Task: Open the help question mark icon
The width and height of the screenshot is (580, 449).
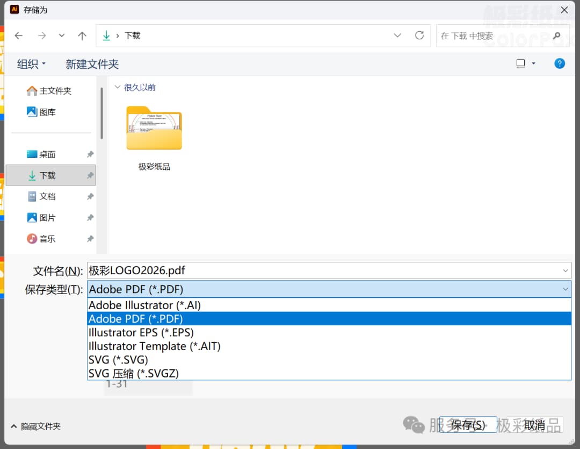Action: pos(559,63)
